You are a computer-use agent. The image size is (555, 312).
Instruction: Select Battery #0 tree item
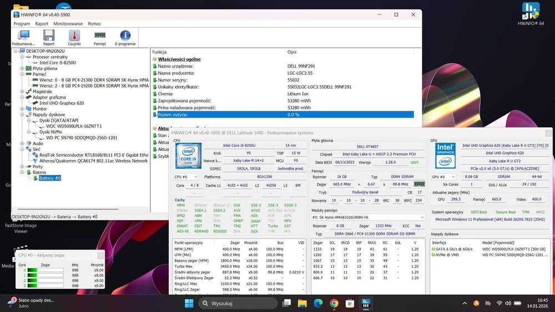click(50, 178)
